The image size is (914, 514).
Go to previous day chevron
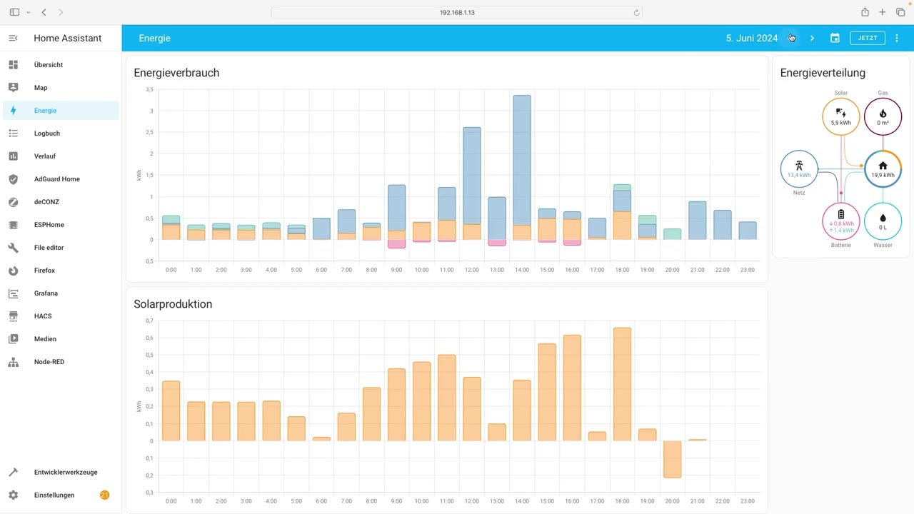pyautogui.click(x=791, y=38)
